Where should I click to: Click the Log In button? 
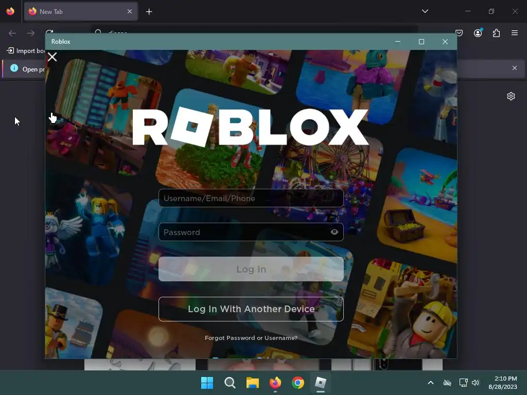(251, 269)
